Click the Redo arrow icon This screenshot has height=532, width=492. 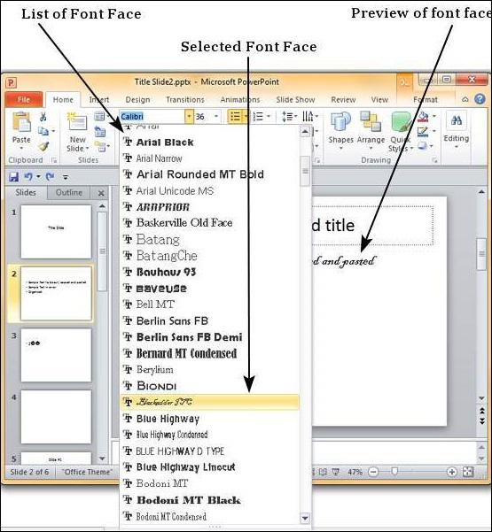(x=51, y=176)
